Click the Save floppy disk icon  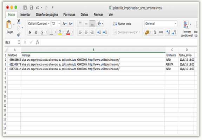31,8
